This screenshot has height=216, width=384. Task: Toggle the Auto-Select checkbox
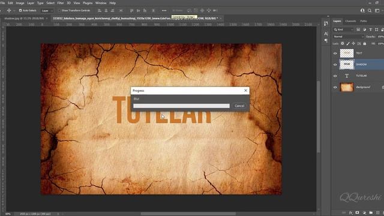coord(20,11)
